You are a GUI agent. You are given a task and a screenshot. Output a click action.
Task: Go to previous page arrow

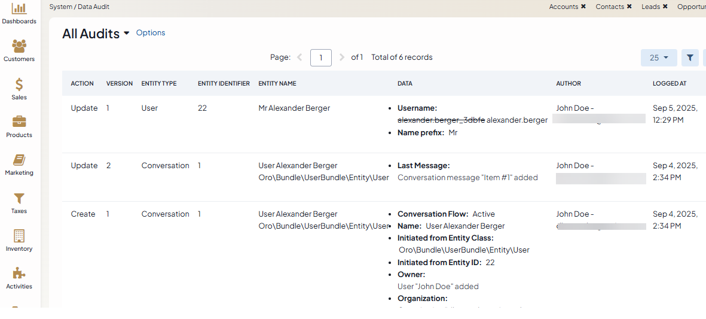(x=299, y=57)
